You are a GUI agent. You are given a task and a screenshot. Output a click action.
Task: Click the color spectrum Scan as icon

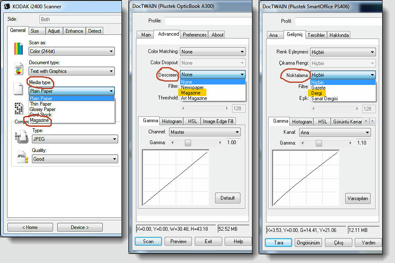(19, 49)
